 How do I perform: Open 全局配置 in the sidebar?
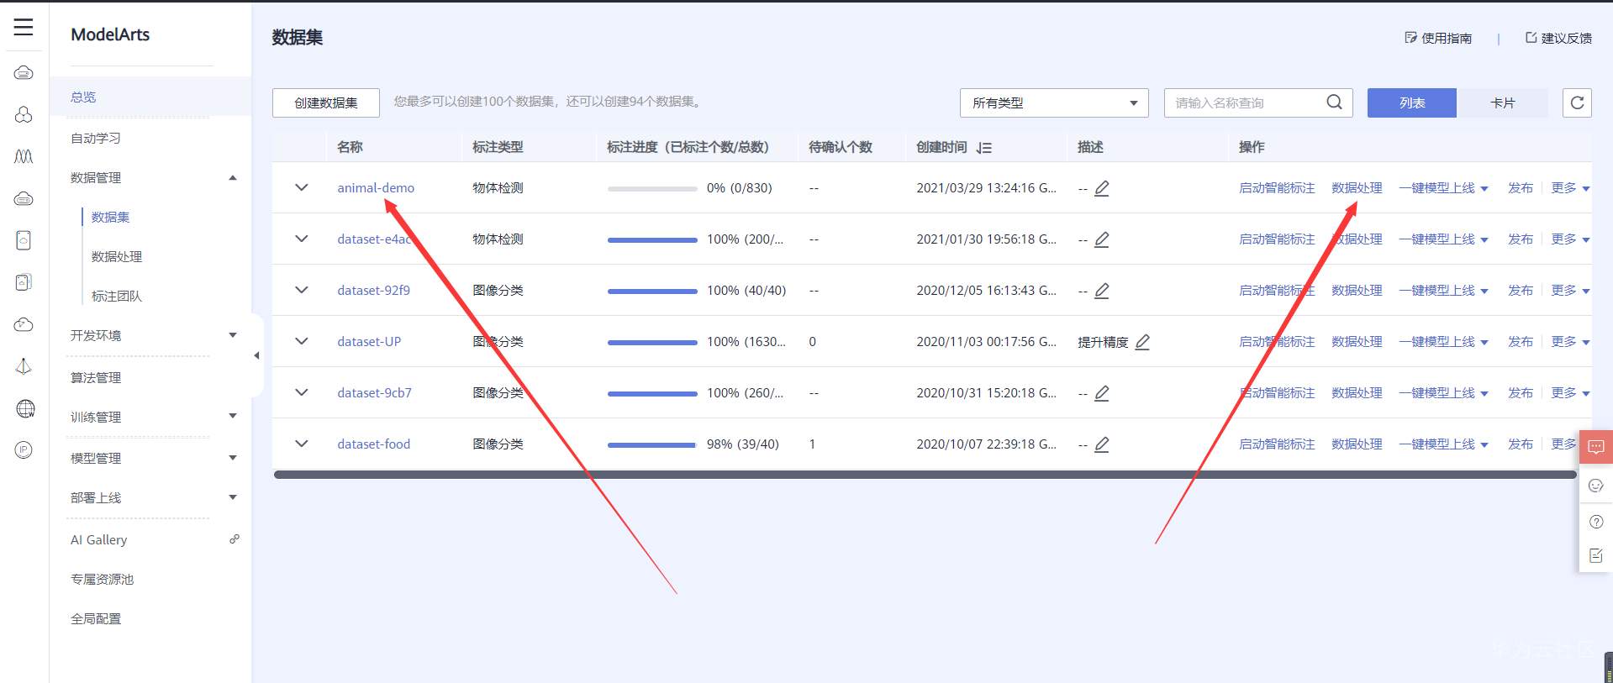click(x=96, y=618)
